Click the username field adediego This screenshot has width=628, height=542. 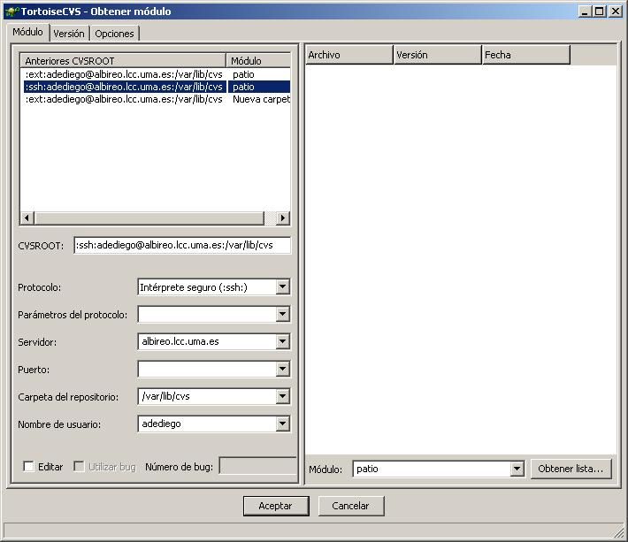tap(207, 424)
